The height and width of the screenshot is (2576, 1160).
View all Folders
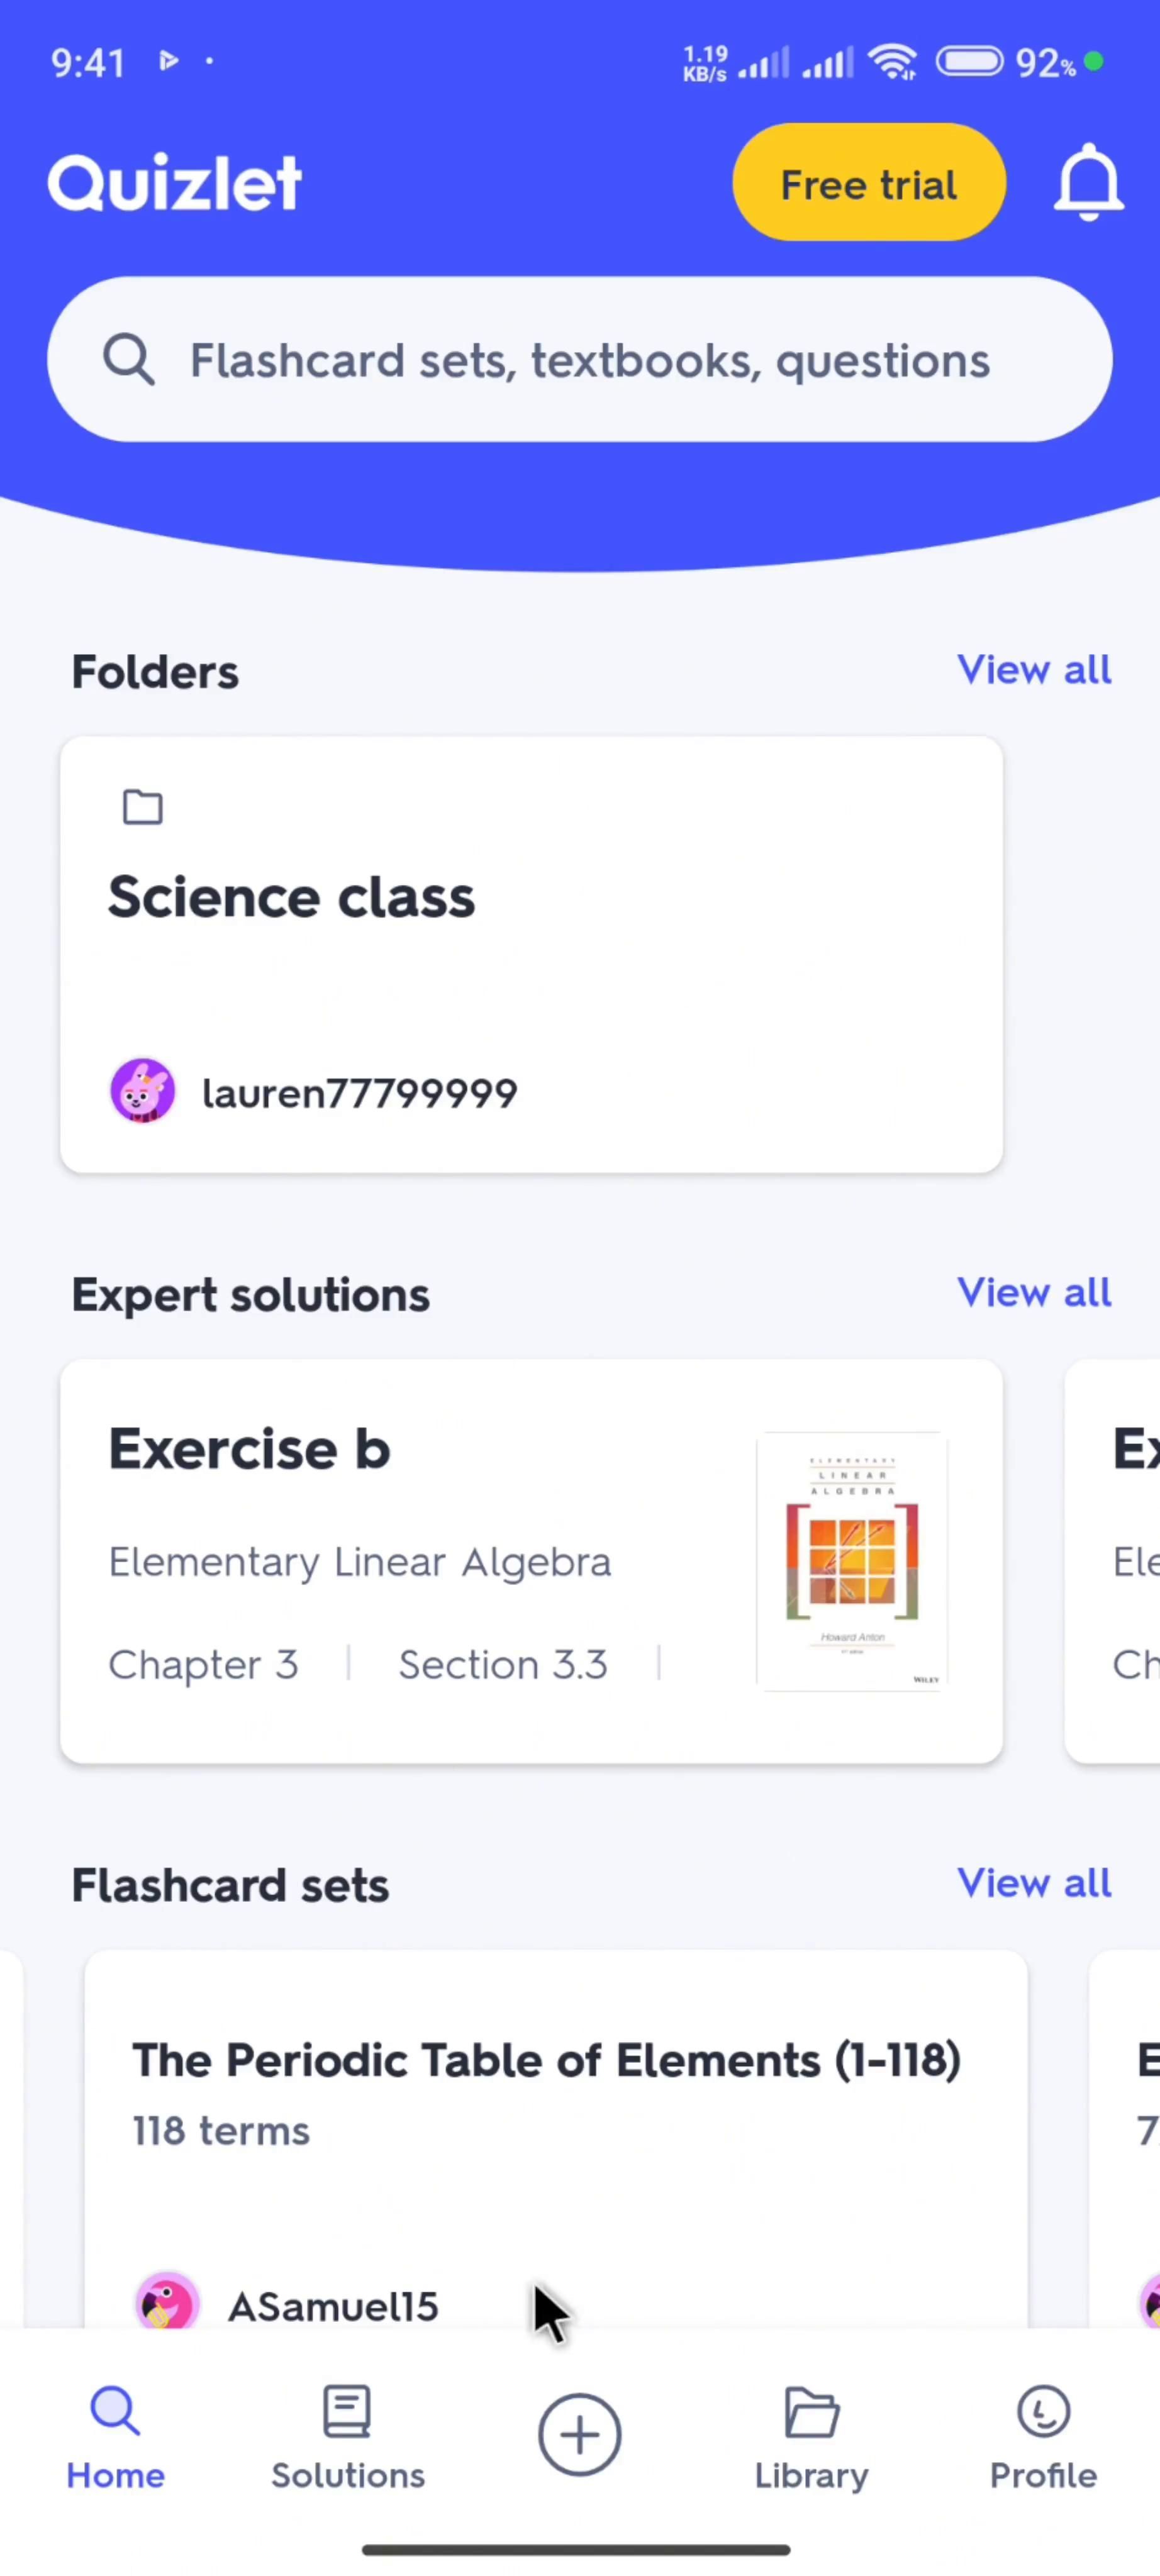tap(1033, 670)
